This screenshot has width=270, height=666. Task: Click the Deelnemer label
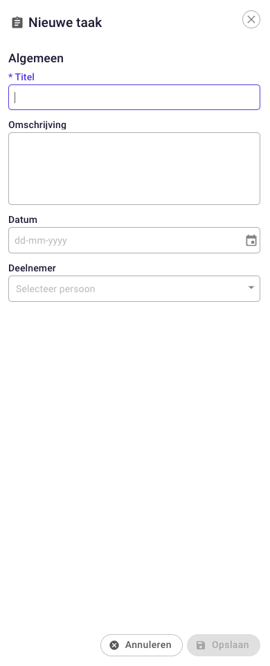33,268
